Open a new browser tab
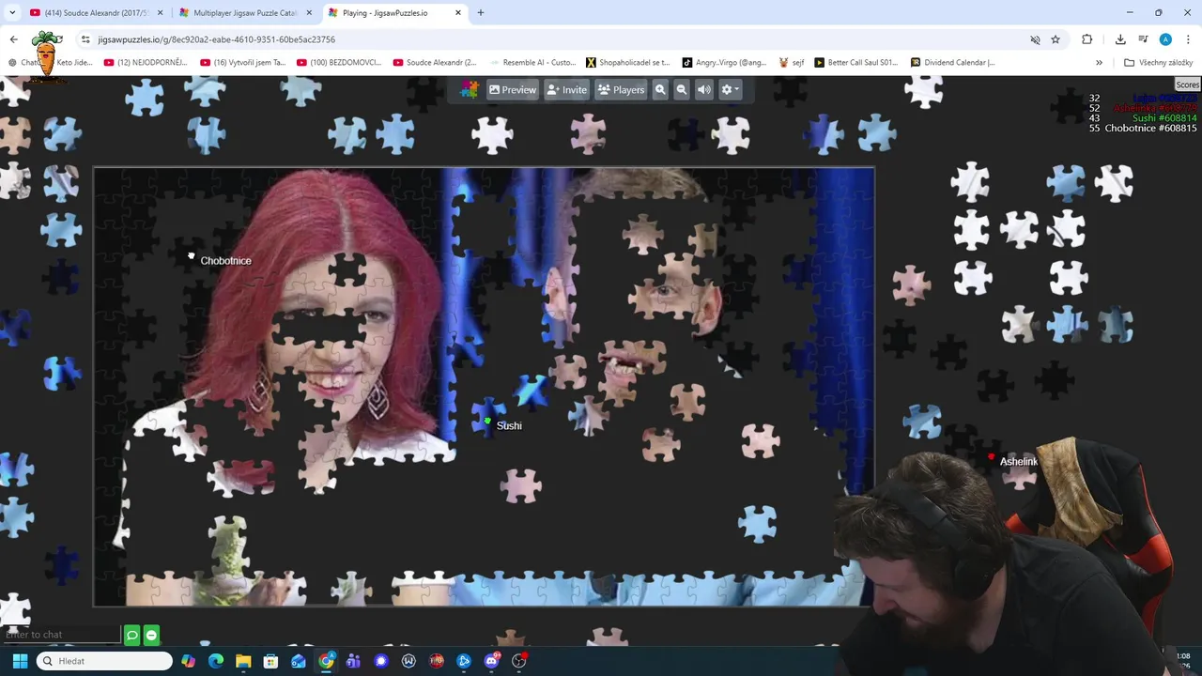The image size is (1202, 676). pyautogui.click(x=481, y=13)
